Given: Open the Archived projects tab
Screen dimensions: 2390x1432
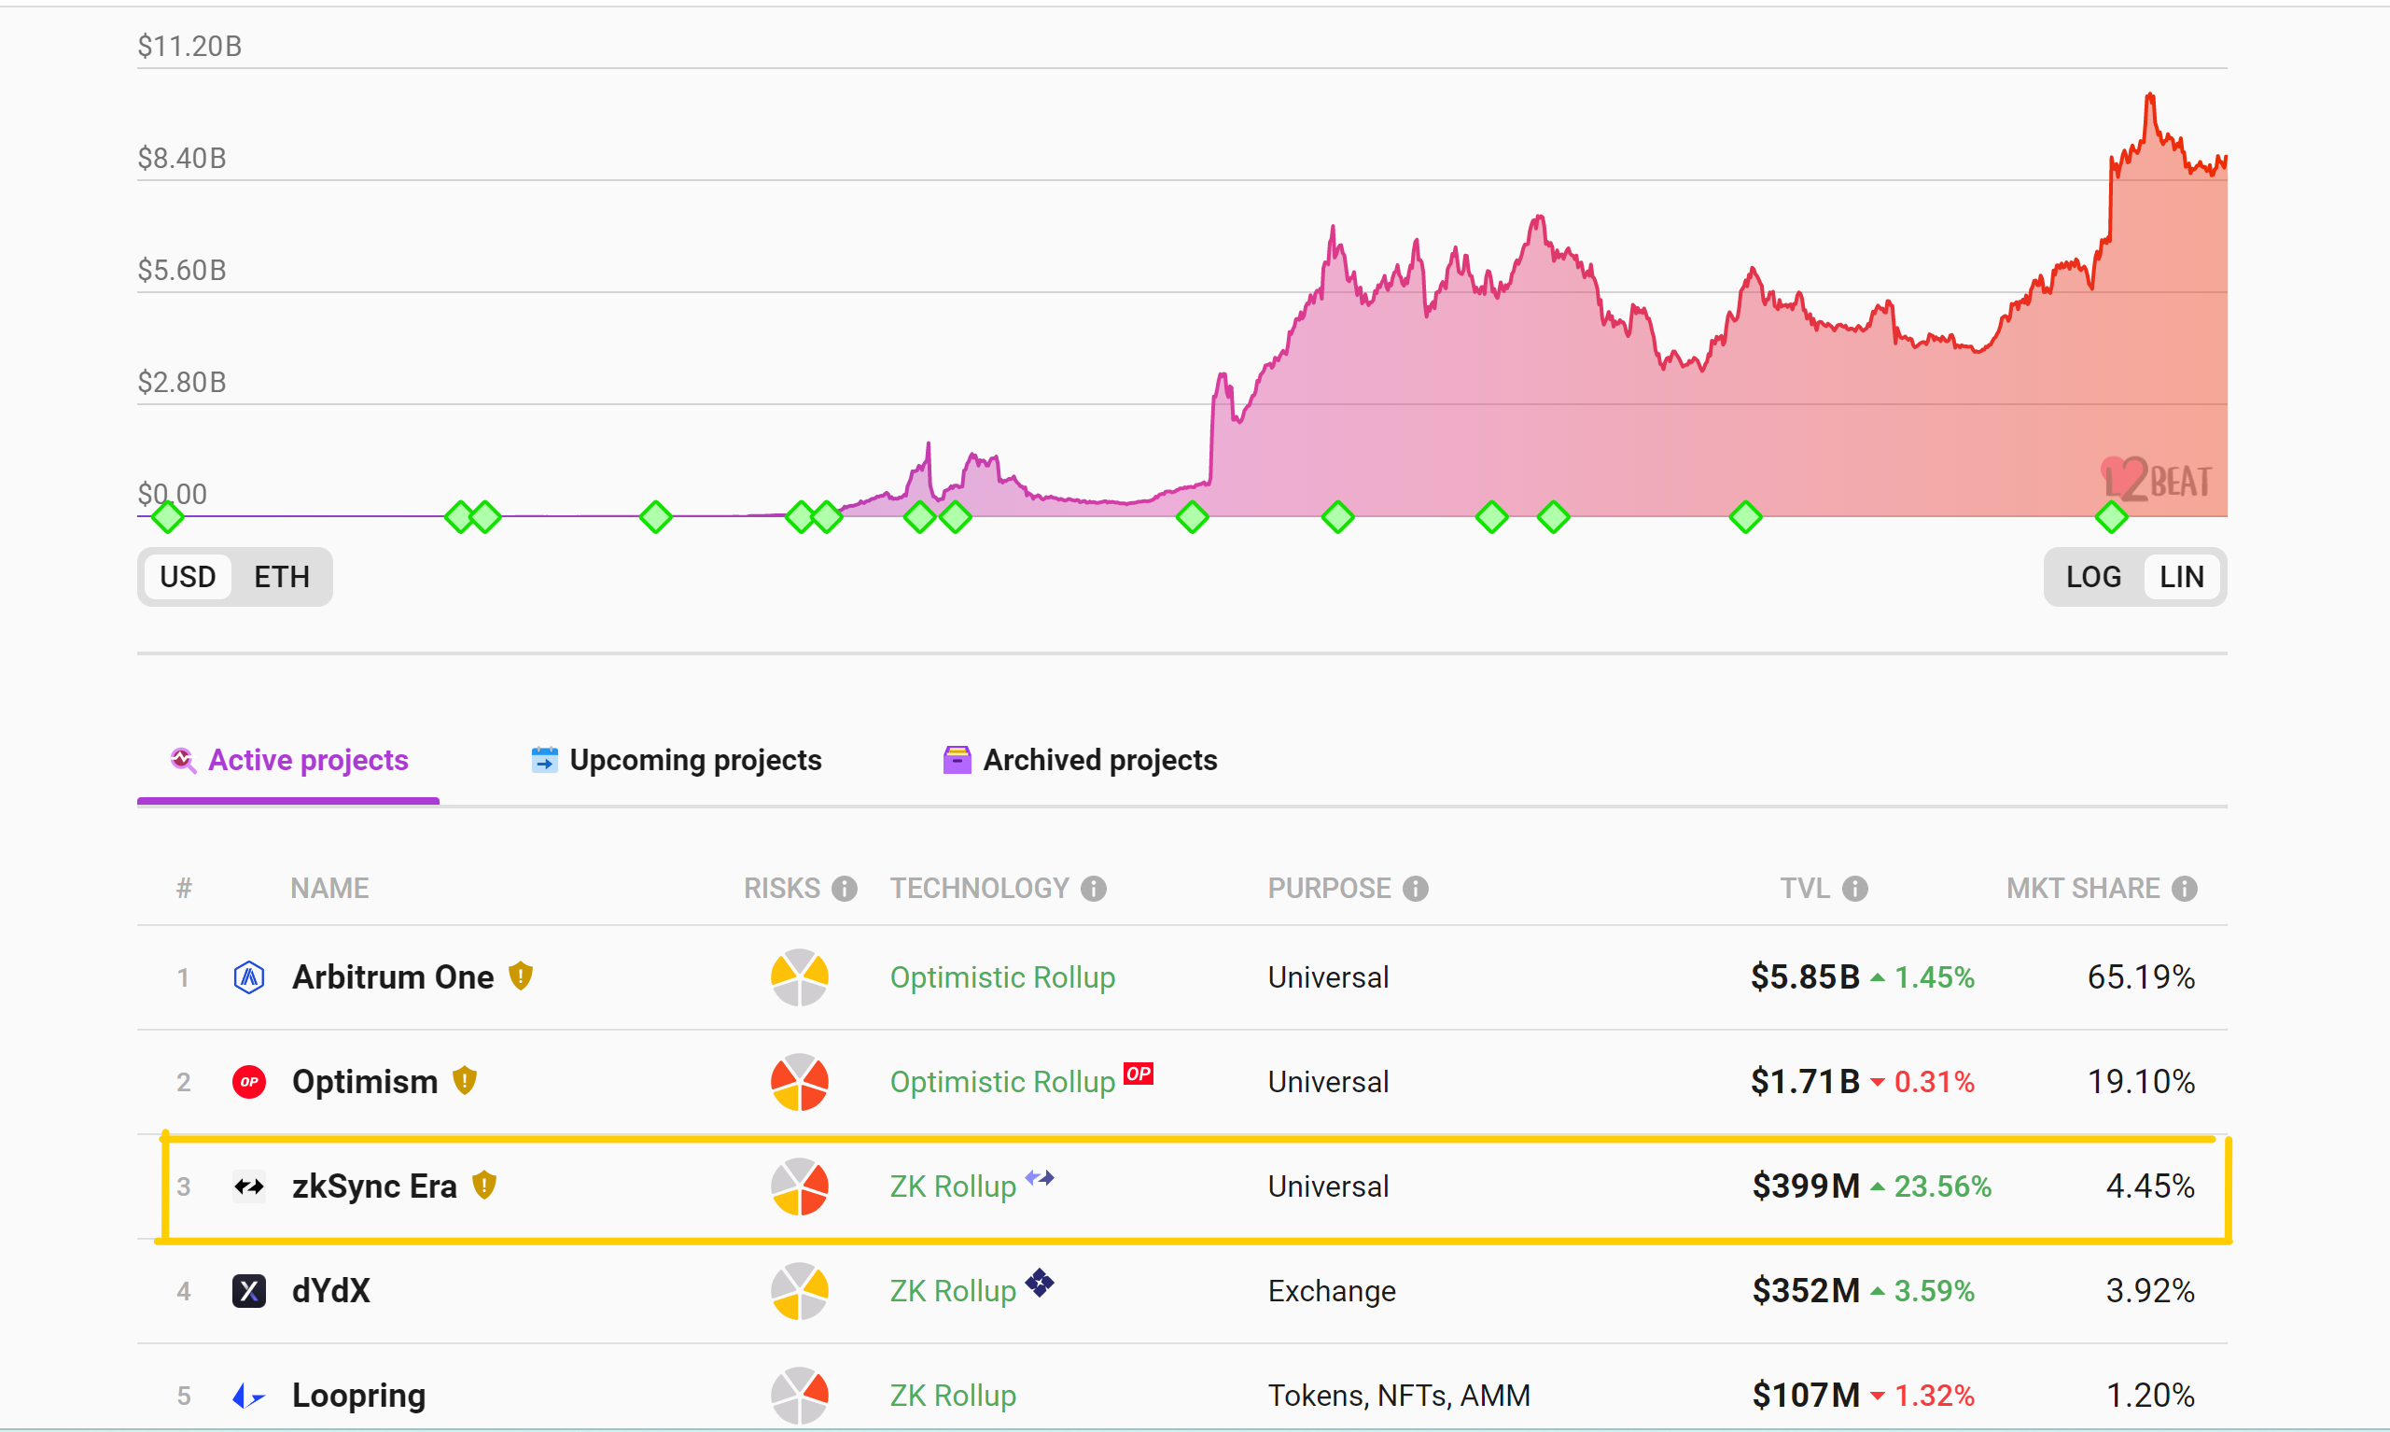Looking at the screenshot, I should [x=1081, y=761].
